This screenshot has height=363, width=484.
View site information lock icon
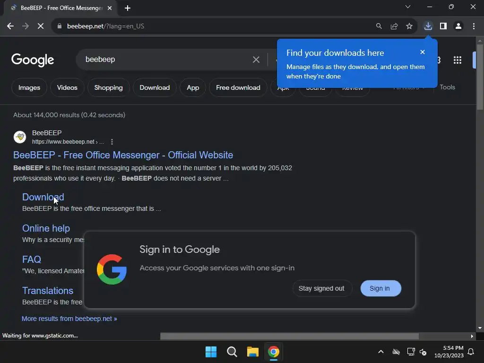60,26
